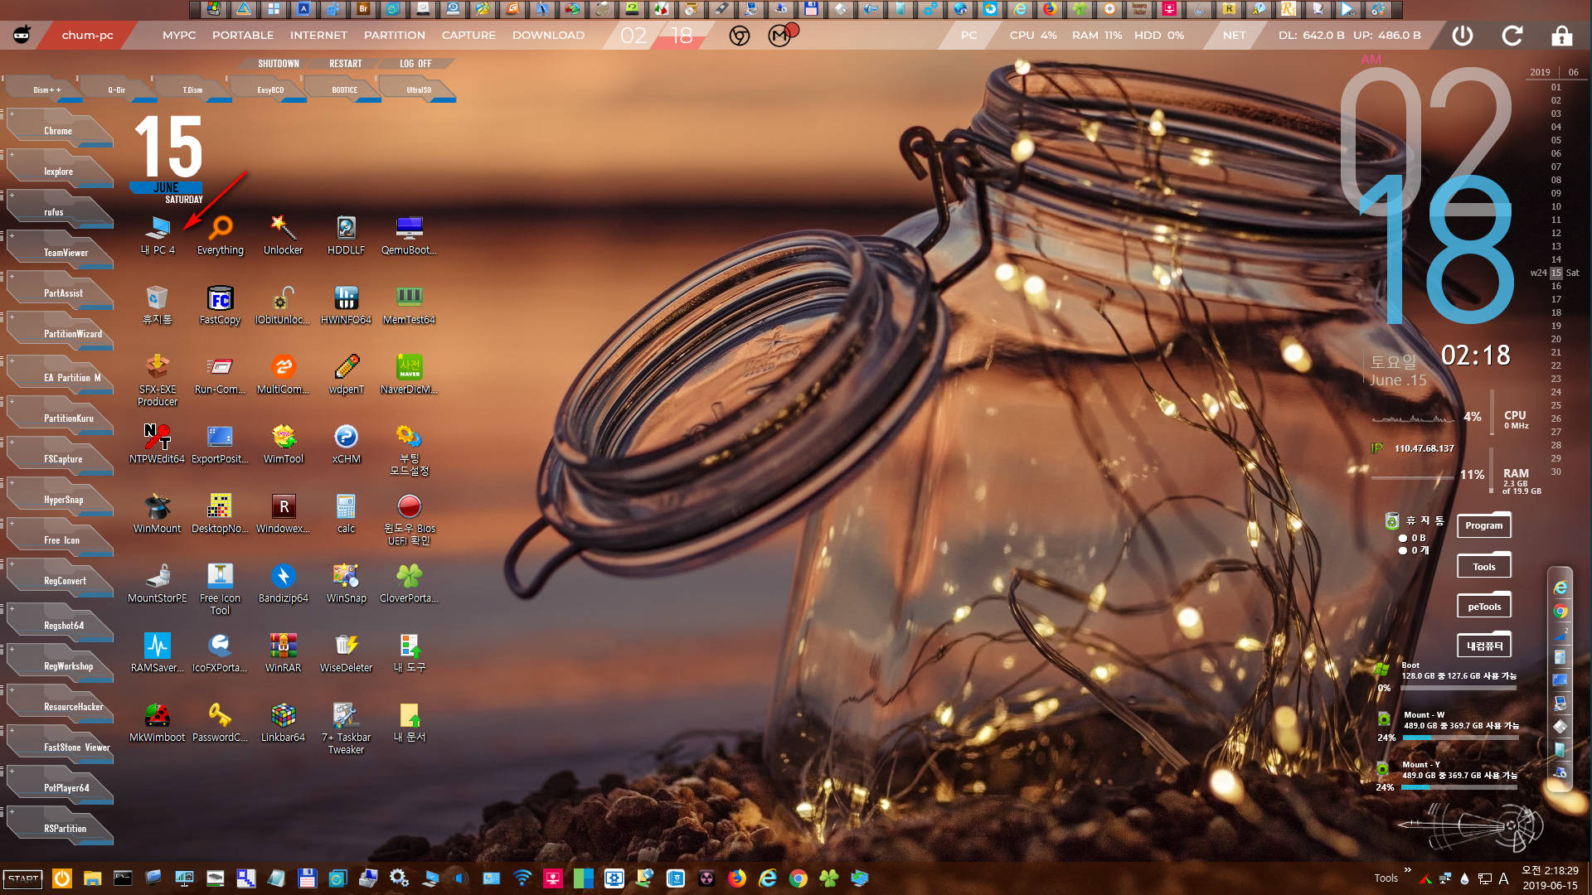Image resolution: width=1592 pixels, height=895 pixels.
Task: Open the UltraISO tab shortcut
Action: click(419, 89)
